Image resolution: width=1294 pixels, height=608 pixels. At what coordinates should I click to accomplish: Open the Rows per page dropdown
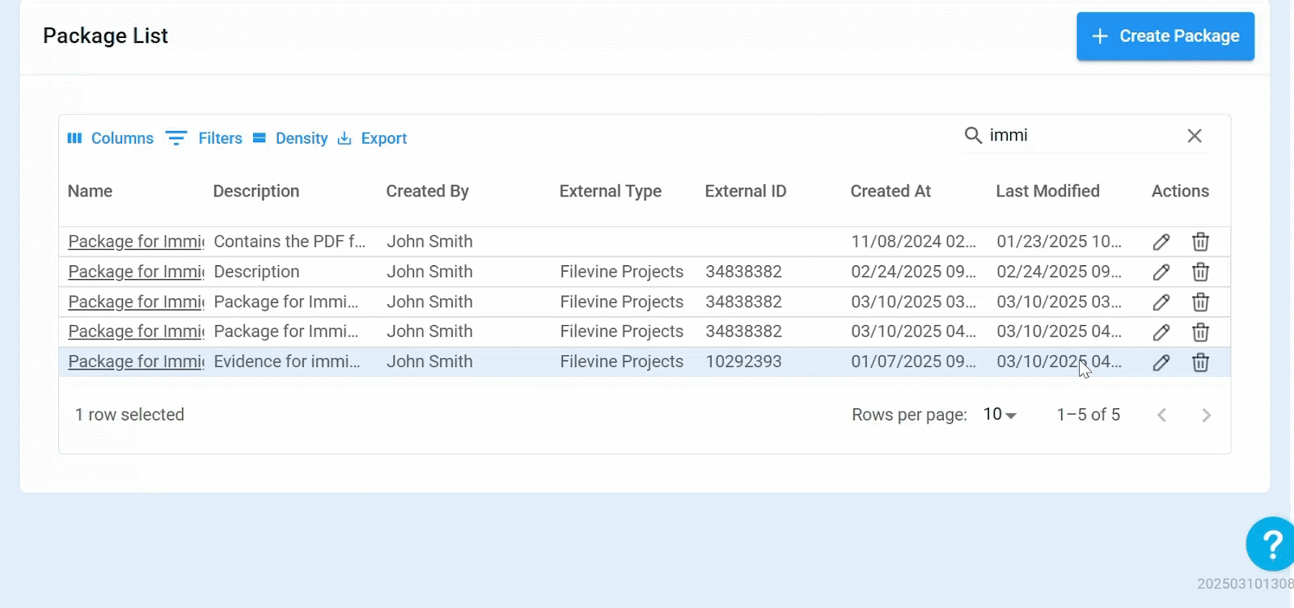[1000, 415]
